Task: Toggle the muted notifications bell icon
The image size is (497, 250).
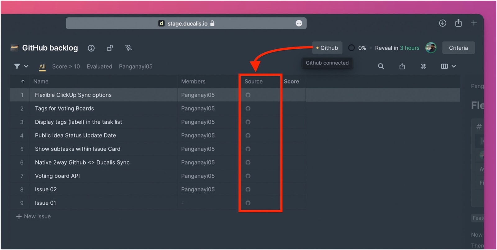Action: [128, 48]
